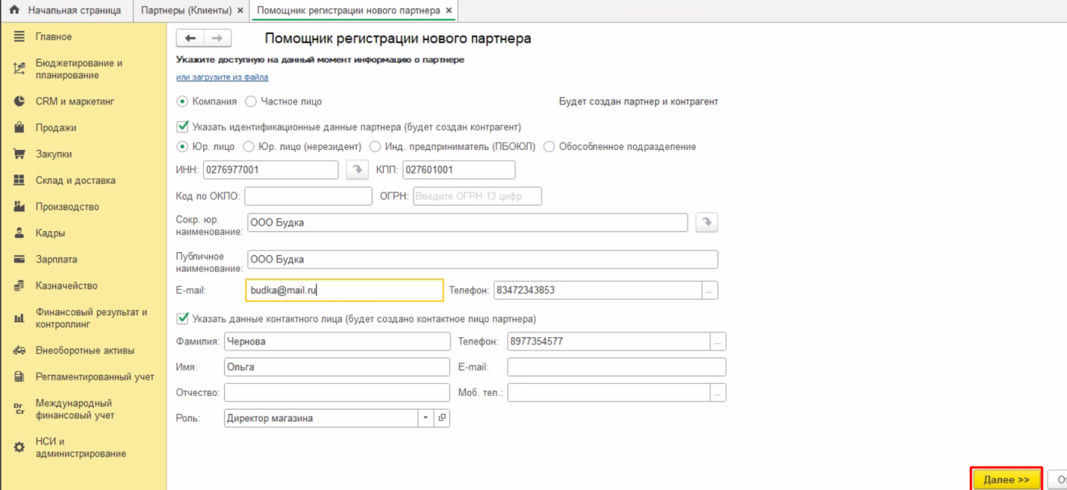Switch to the Партнеры (Клиенты) tab
Image resolution: width=1067 pixels, height=490 pixels.
(x=187, y=10)
